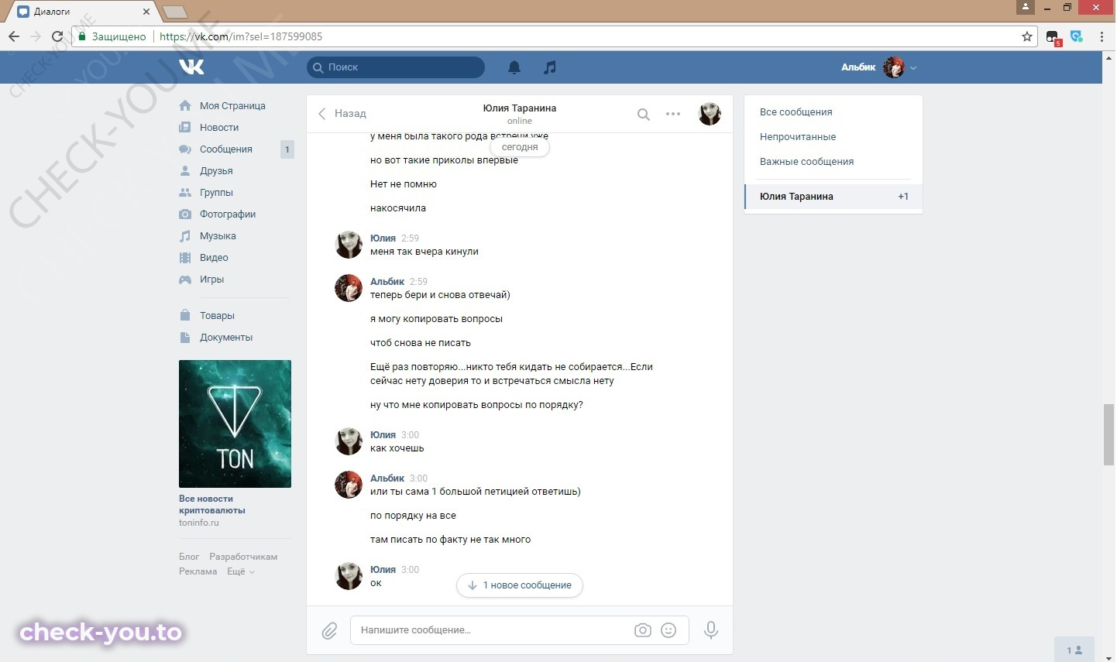This screenshot has height=662, width=1117.
Task: Click Альбик sender name at 3:00
Action: [x=387, y=478]
